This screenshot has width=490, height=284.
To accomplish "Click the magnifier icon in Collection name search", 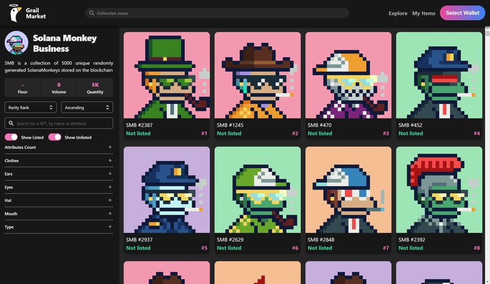I will (x=92, y=13).
